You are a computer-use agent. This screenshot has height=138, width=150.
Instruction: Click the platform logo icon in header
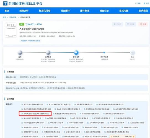[x=5, y=3]
